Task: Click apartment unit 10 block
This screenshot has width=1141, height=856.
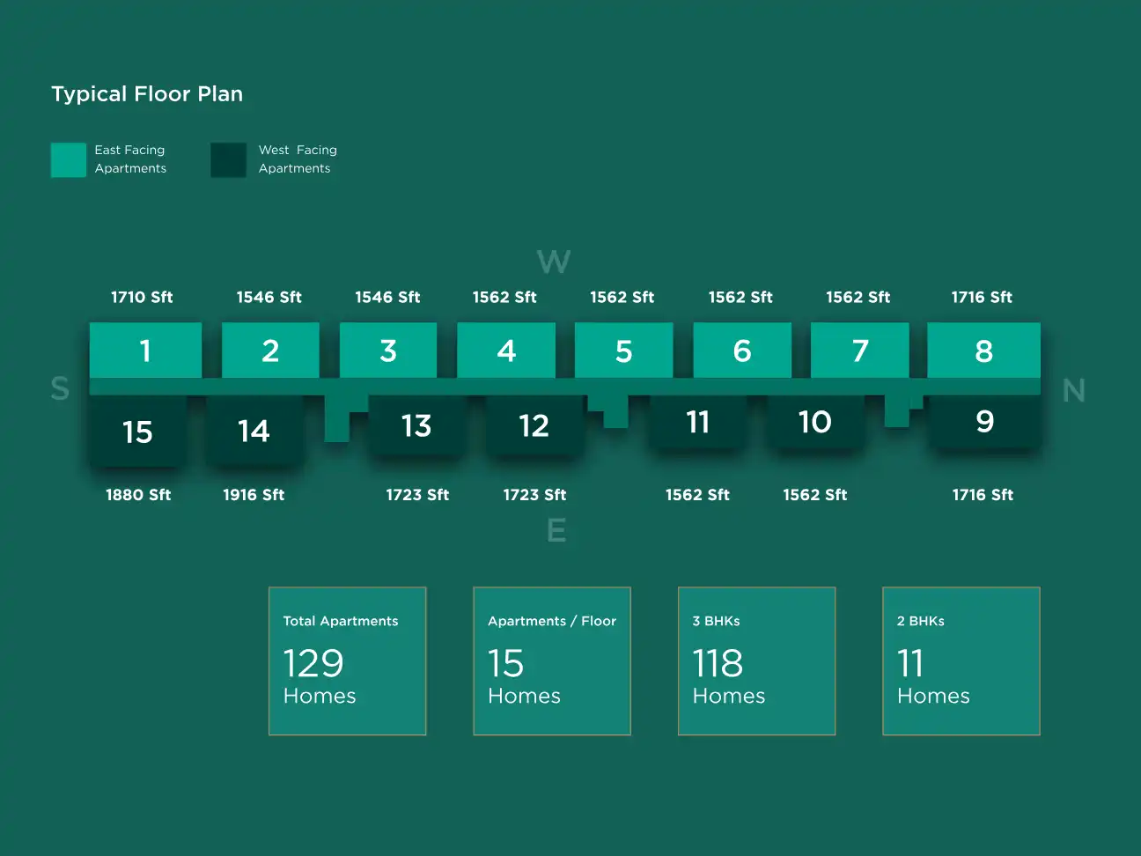Action: coord(814,423)
